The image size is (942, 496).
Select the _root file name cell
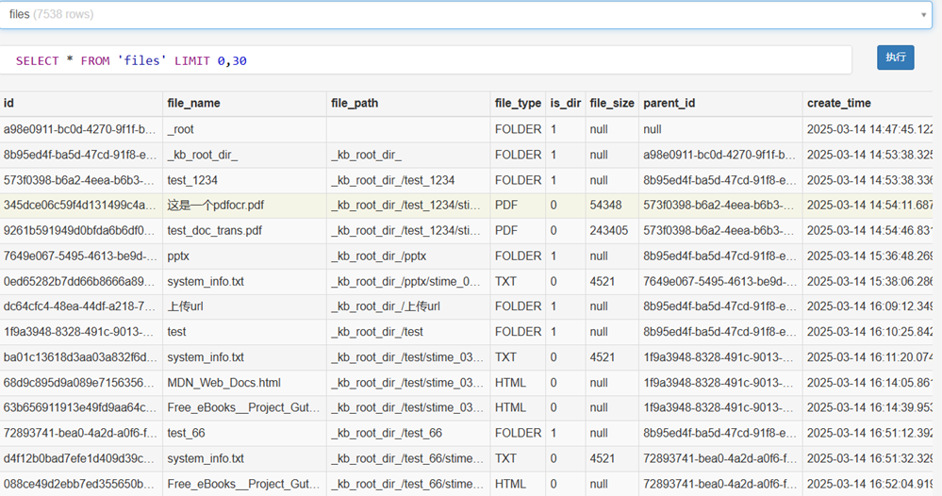[181, 129]
